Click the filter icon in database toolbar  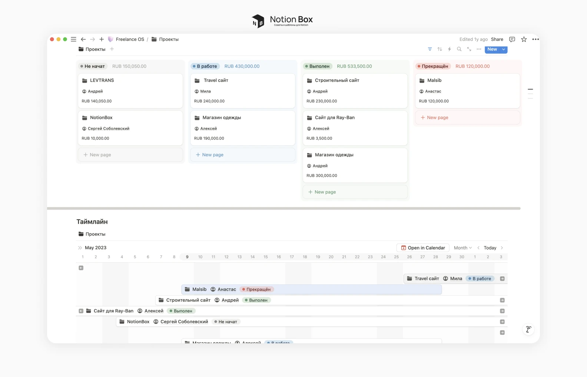[x=430, y=49]
